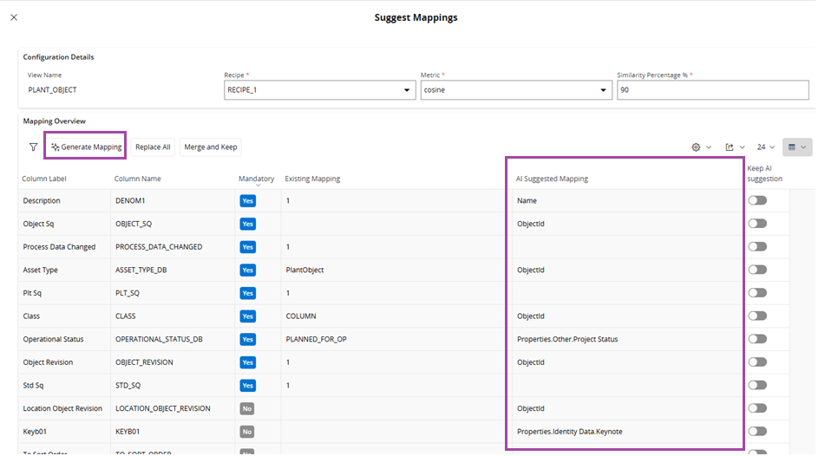This screenshot has width=825, height=456.
Task: Click the Column Label header
Action: point(44,179)
